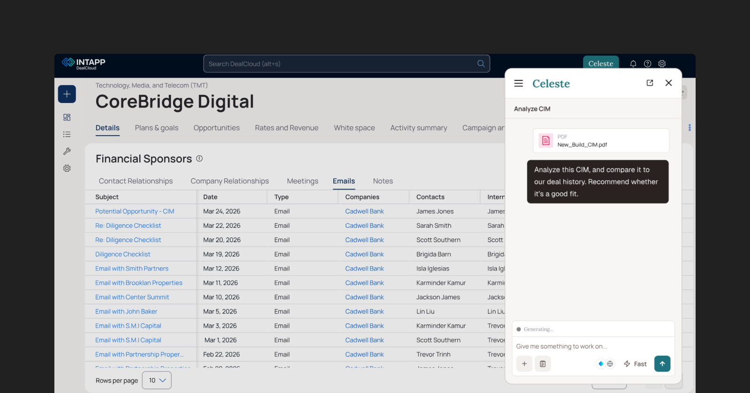Pop out Celeste panel to new window
The height and width of the screenshot is (393, 750).
tap(650, 83)
